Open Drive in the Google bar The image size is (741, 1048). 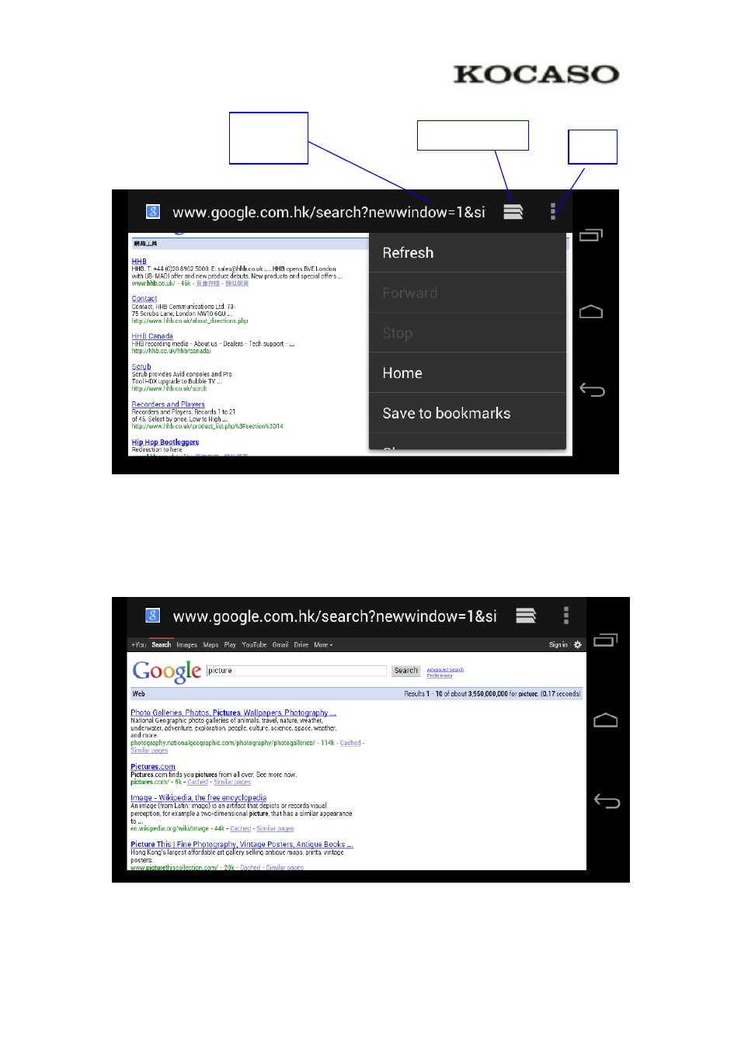pos(301,645)
